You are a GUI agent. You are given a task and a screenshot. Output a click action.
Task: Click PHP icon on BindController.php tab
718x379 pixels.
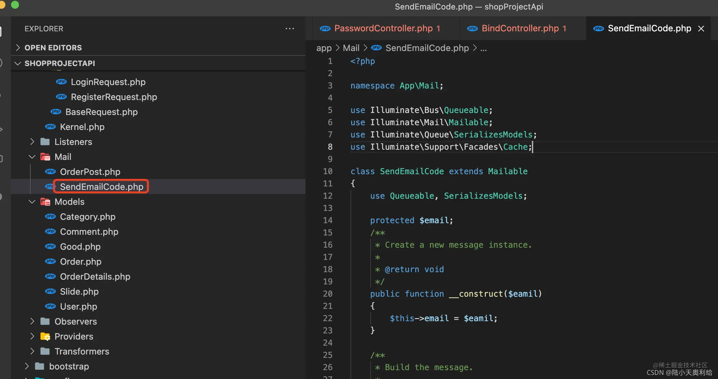click(473, 29)
